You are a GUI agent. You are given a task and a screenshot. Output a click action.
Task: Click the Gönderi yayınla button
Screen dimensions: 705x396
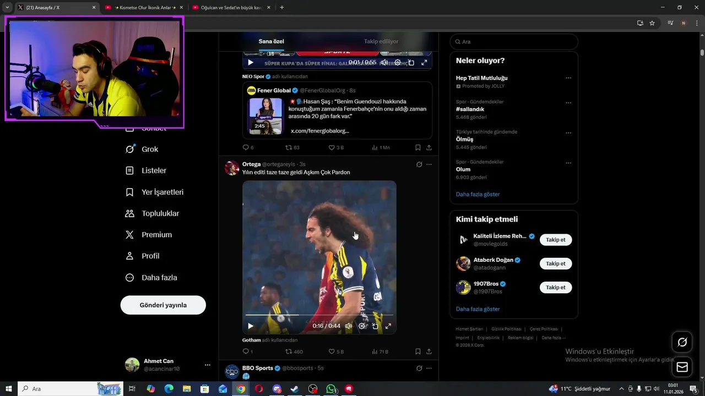click(x=163, y=305)
